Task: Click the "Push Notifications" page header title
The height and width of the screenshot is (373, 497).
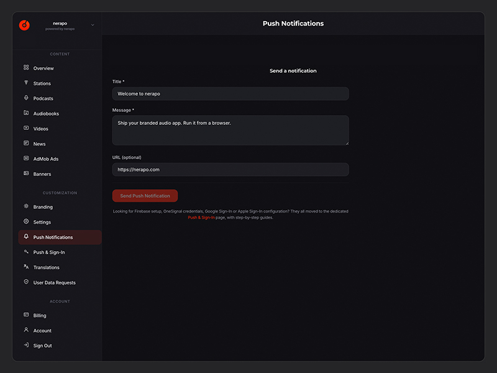Action: [293, 24]
